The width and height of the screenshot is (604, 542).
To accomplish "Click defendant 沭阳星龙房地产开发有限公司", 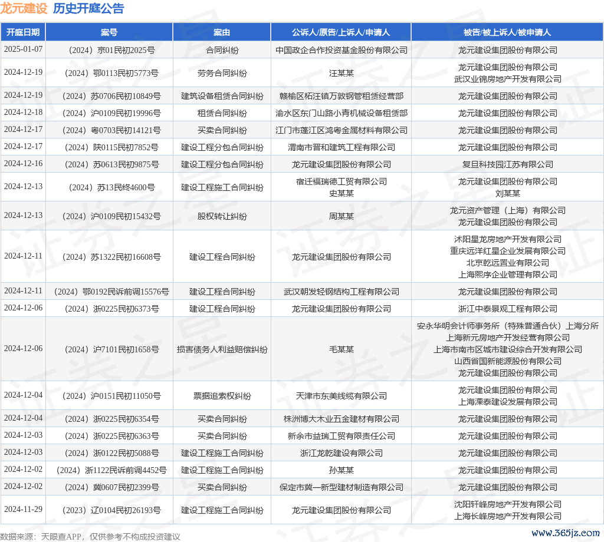I will point(508,239).
